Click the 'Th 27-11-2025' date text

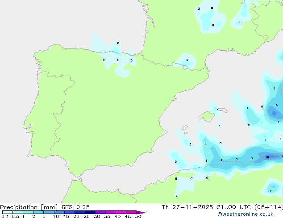(187, 207)
